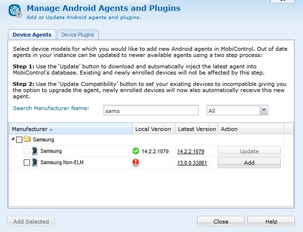Tick the Samsung folder checkbox

click(19, 140)
